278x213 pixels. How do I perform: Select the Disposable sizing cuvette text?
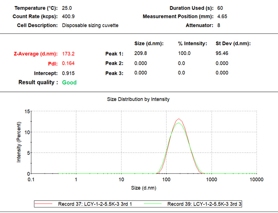click(x=90, y=25)
